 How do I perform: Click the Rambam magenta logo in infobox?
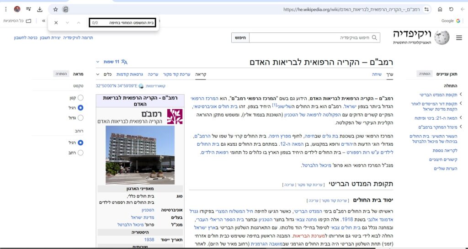click(x=175, y=117)
